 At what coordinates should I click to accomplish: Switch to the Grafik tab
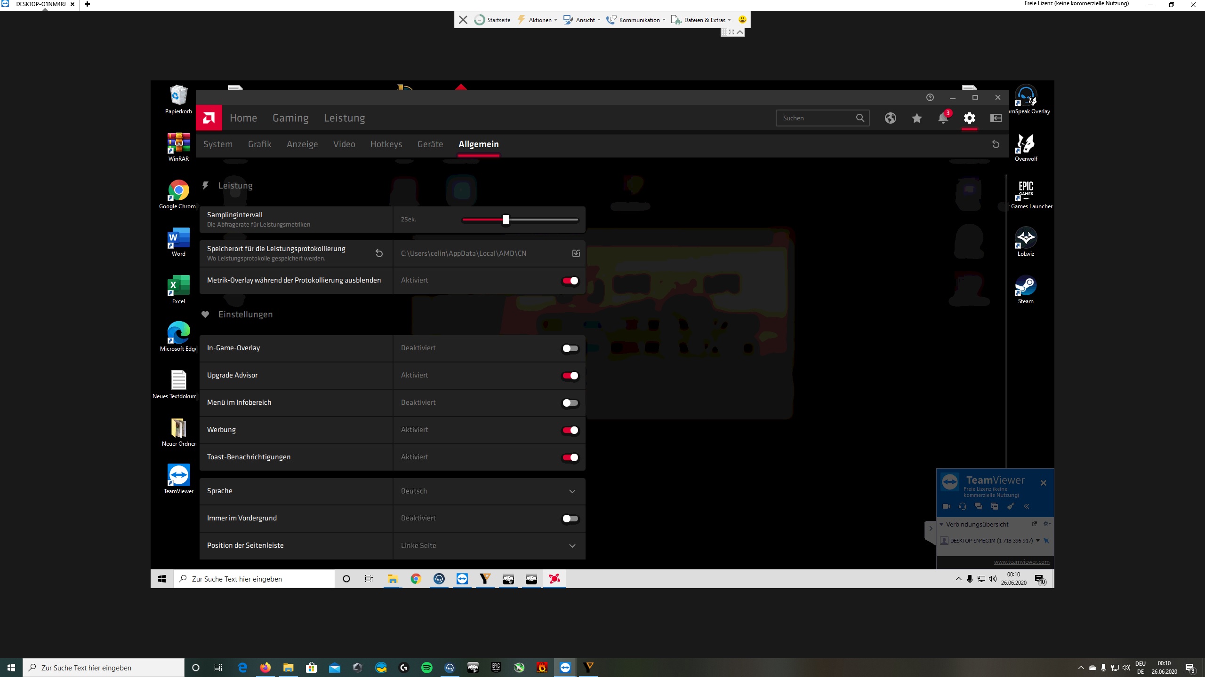tap(259, 144)
